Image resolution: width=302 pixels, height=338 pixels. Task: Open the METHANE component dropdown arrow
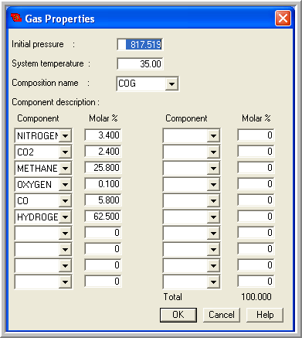pos(65,168)
